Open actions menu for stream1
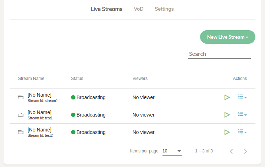Image resolution: width=265 pixels, height=167 pixels. click(242, 97)
